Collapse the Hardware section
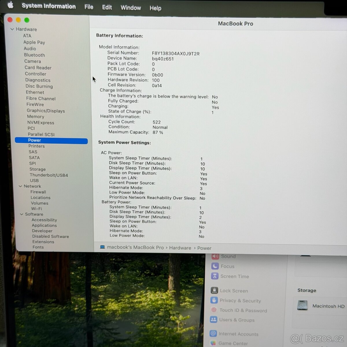Viewport: 347px width, 347px height. click(12, 29)
